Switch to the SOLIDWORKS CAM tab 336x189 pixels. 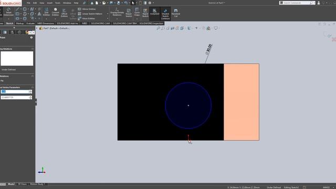pos(100,23)
